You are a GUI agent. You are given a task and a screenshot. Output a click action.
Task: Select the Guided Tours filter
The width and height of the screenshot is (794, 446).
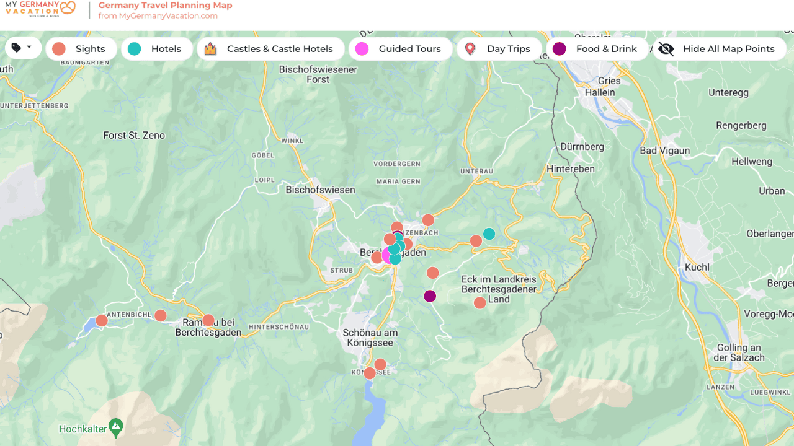400,49
